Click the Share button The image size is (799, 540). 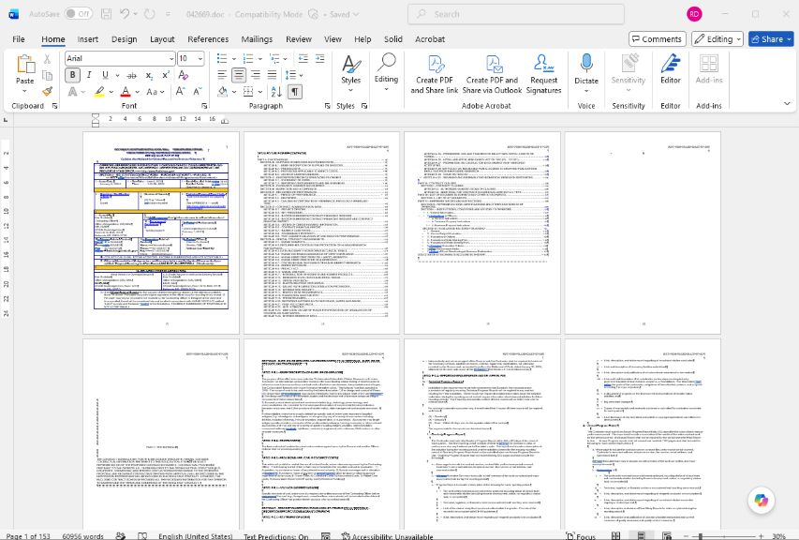pyautogui.click(x=771, y=39)
